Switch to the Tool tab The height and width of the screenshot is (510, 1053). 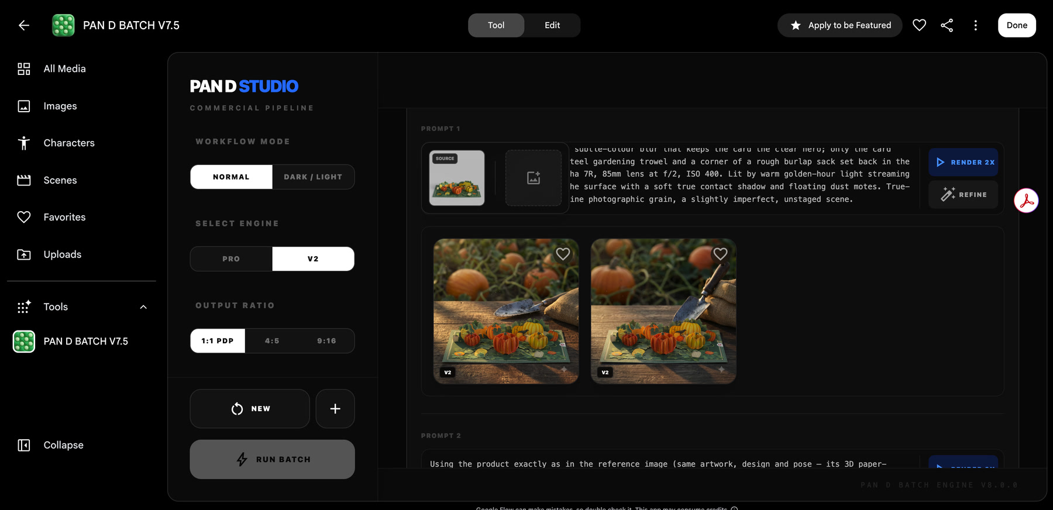coord(496,25)
